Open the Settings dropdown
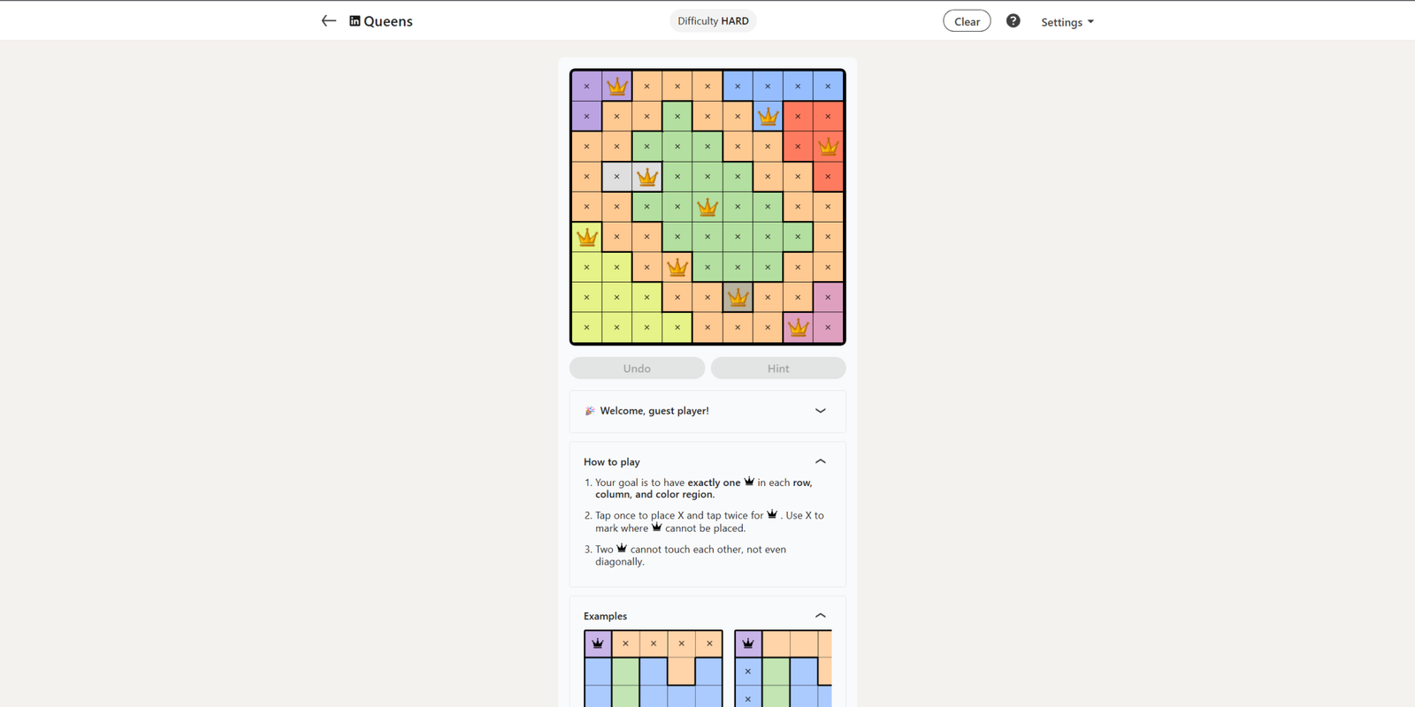This screenshot has width=1415, height=707. point(1067,22)
